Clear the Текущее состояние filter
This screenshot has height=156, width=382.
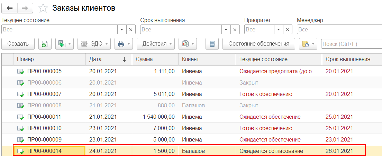click(131, 30)
